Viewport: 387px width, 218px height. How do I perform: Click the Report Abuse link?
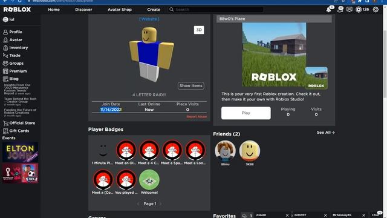pyautogui.click(x=197, y=117)
